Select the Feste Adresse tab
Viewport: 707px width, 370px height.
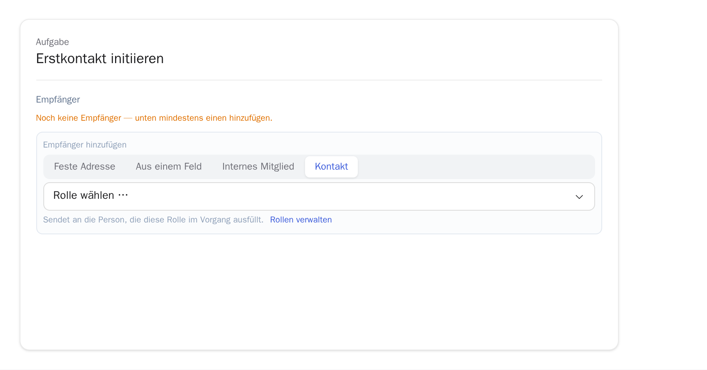(84, 166)
